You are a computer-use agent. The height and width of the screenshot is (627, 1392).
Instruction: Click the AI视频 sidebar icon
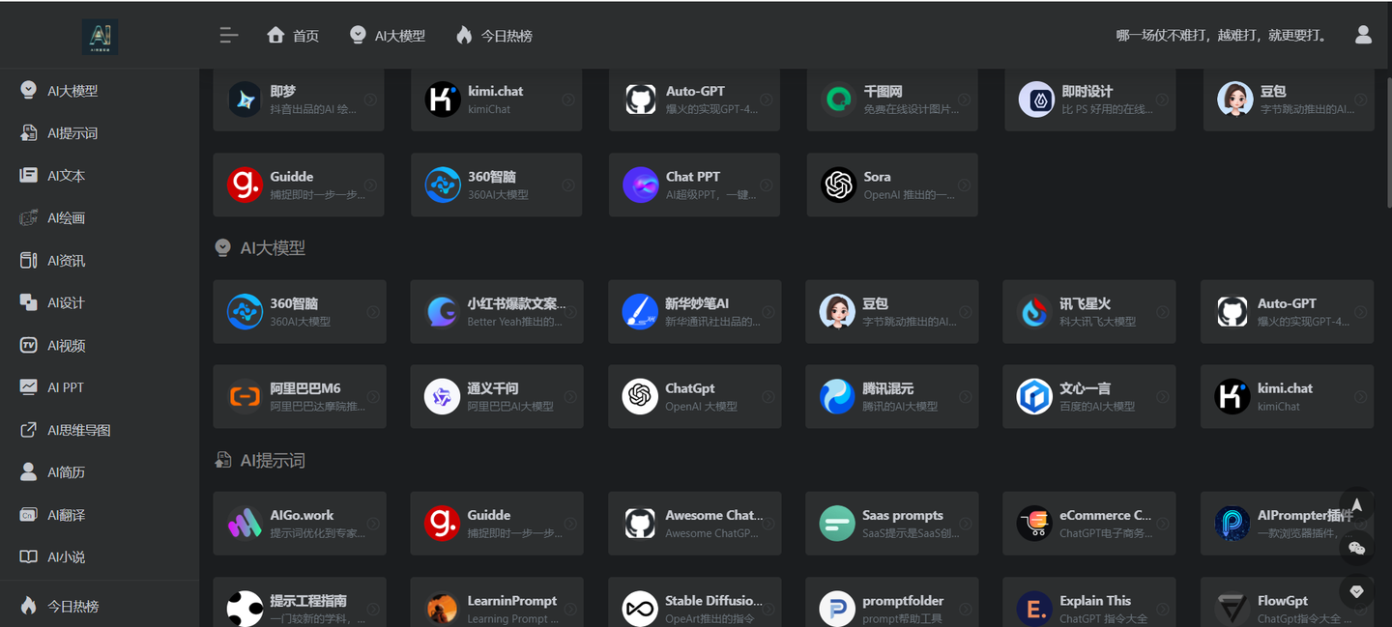coord(29,345)
